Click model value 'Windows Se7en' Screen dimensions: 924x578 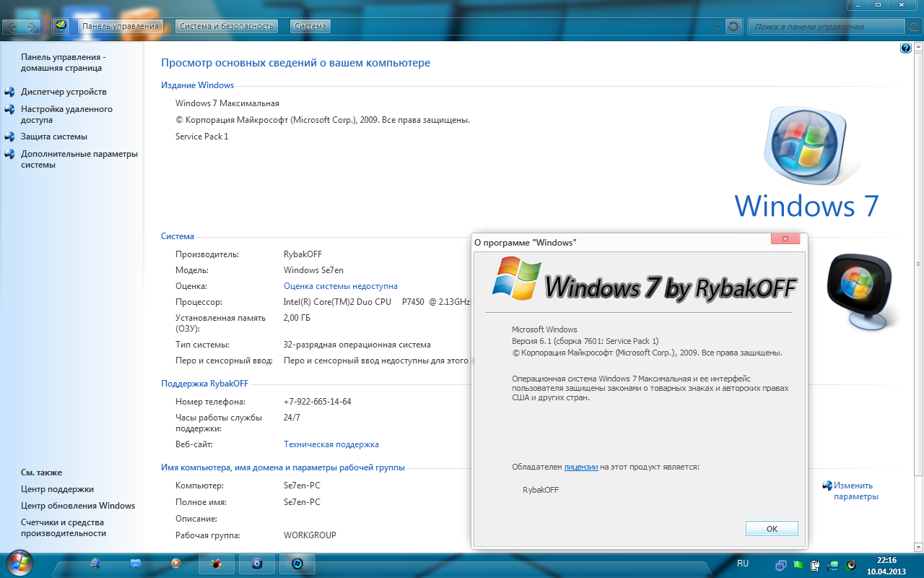[314, 270]
